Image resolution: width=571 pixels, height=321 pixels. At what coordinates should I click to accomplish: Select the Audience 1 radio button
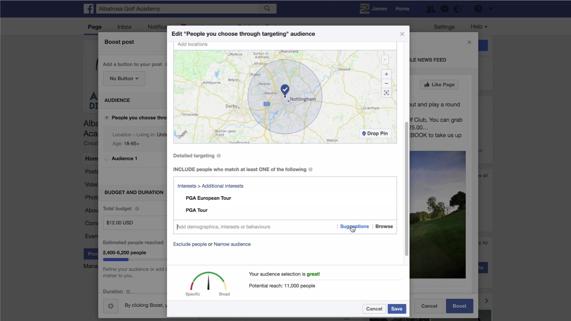tap(107, 158)
